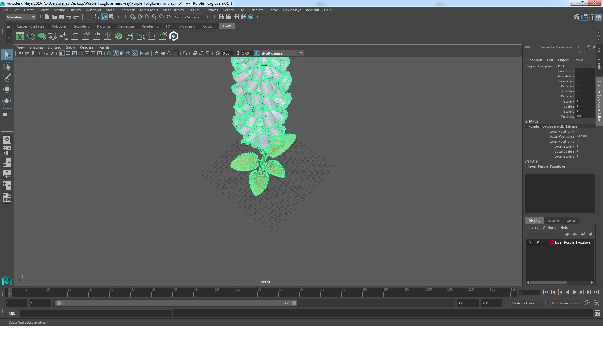
Task: Open the viewport Shading menu
Action: (36, 47)
